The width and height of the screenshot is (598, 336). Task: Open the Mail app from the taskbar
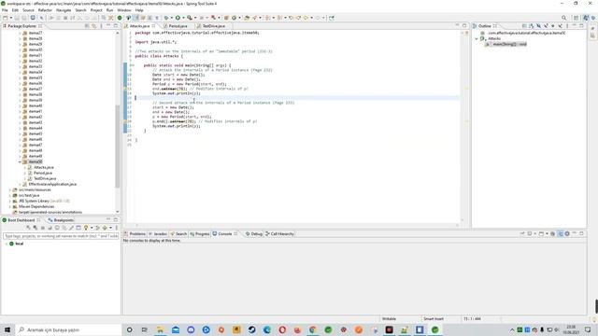tap(176, 329)
